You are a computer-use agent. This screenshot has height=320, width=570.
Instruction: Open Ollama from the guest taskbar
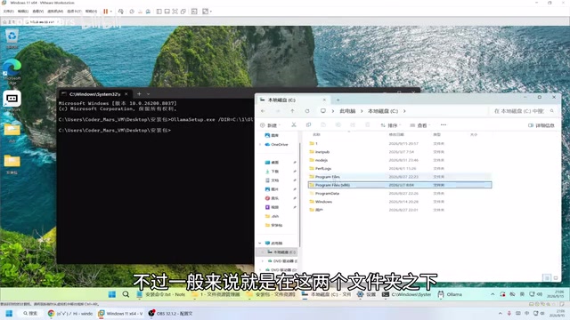(450, 294)
